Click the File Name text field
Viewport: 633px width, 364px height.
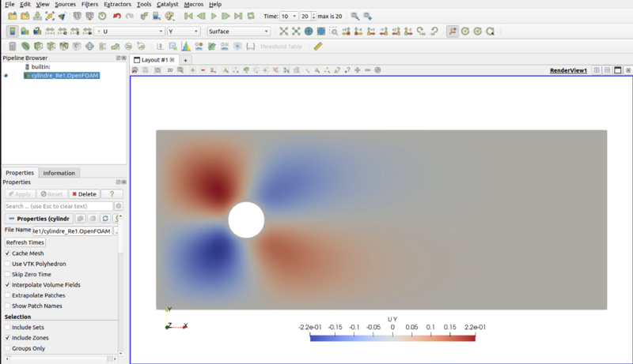(72, 231)
